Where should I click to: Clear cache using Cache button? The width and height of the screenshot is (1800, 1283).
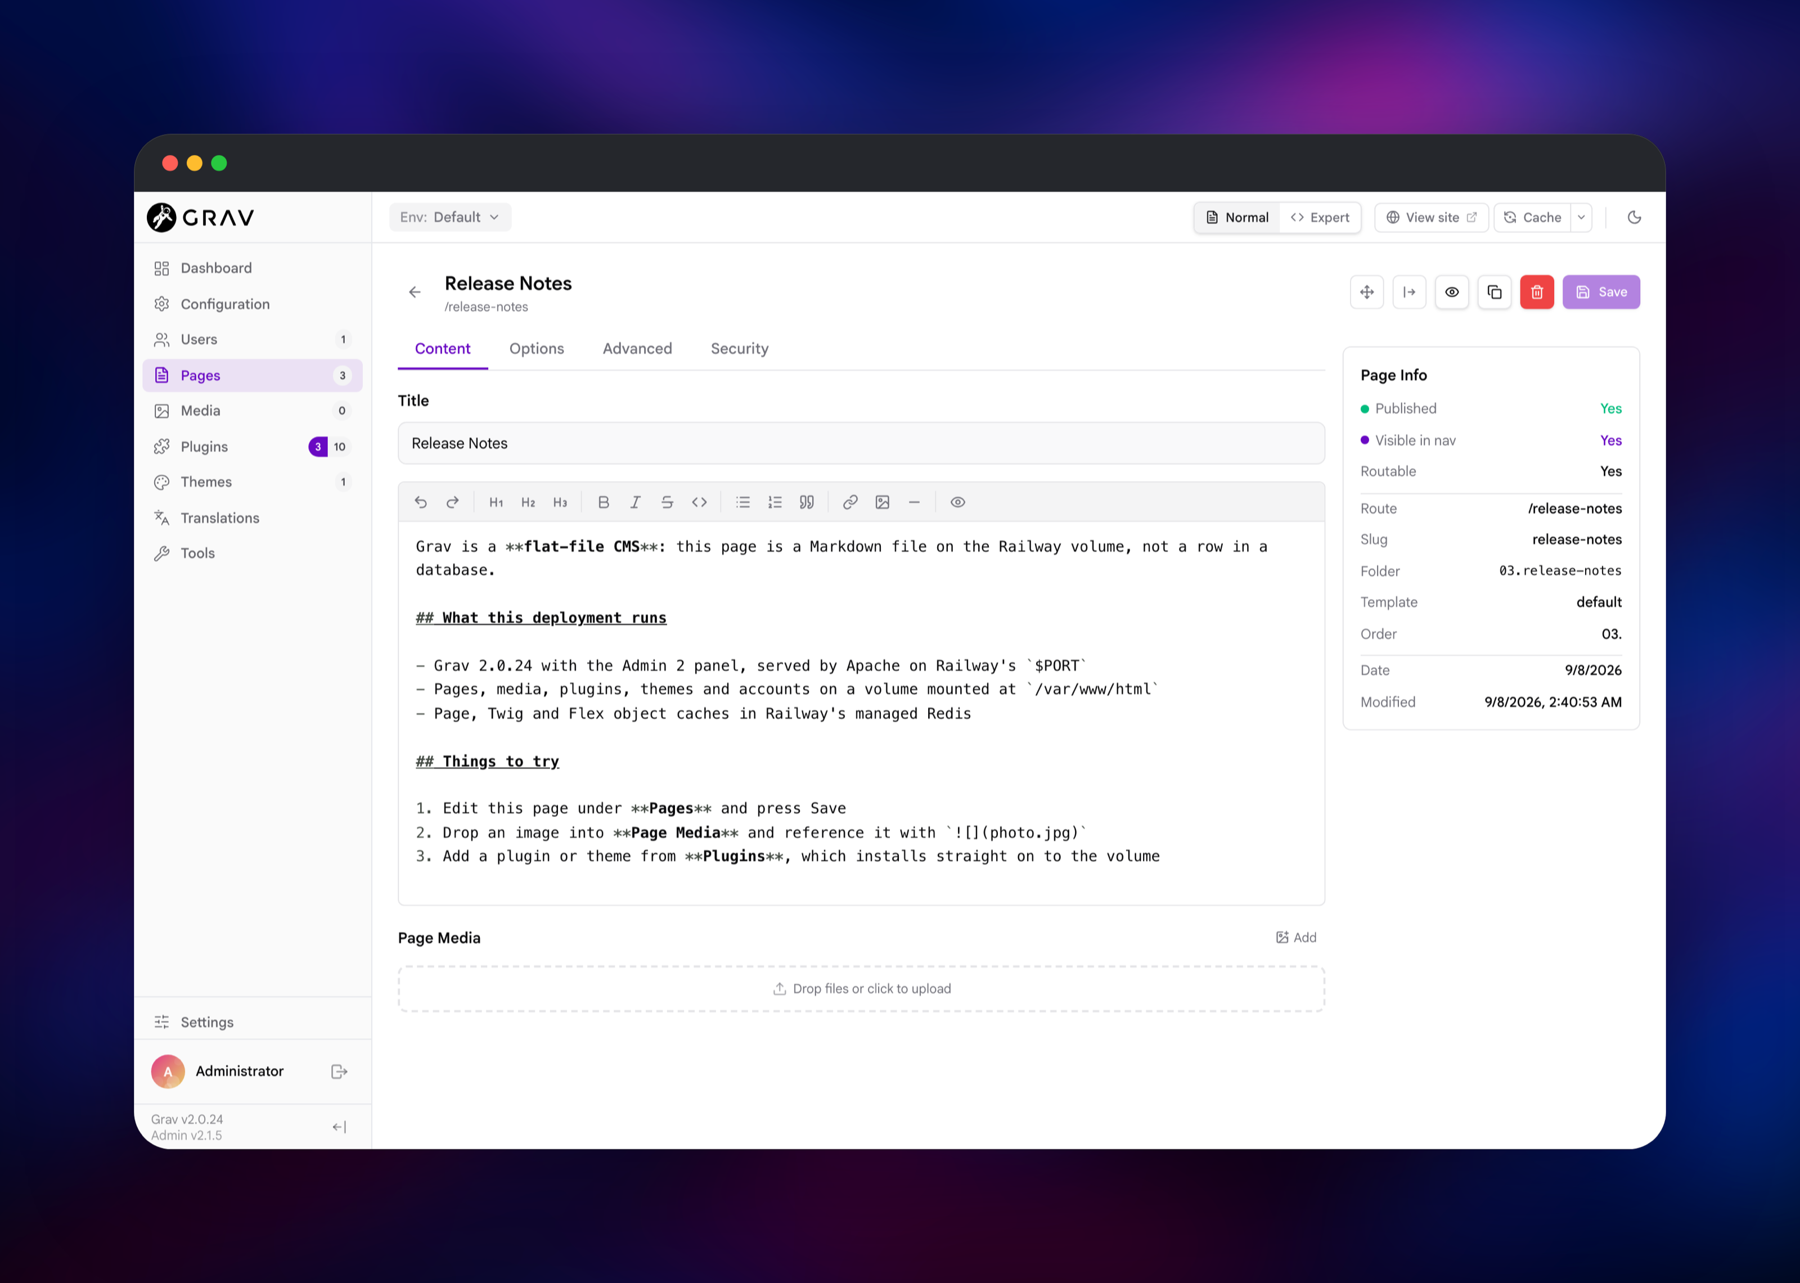click(x=1532, y=217)
